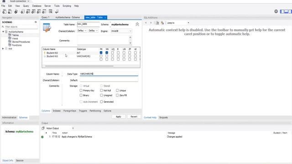Image resolution: width=292 pixels, height=164 pixels.
Task: Uncheck PK for the INT column
Action: click(101, 53)
